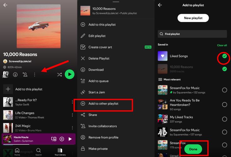Tap the plus tile for Add to this playlist
Image resolution: width=231 pixels, height=157 pixels.
(x=8, y=89)
